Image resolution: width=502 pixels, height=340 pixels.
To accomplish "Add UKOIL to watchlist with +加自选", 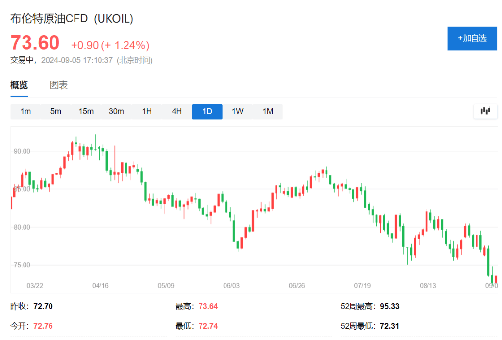I will 472,38.
